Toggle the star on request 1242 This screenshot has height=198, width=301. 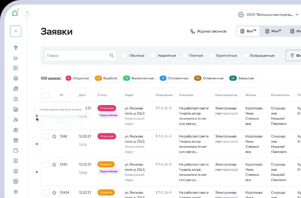[x=54, y=136]
